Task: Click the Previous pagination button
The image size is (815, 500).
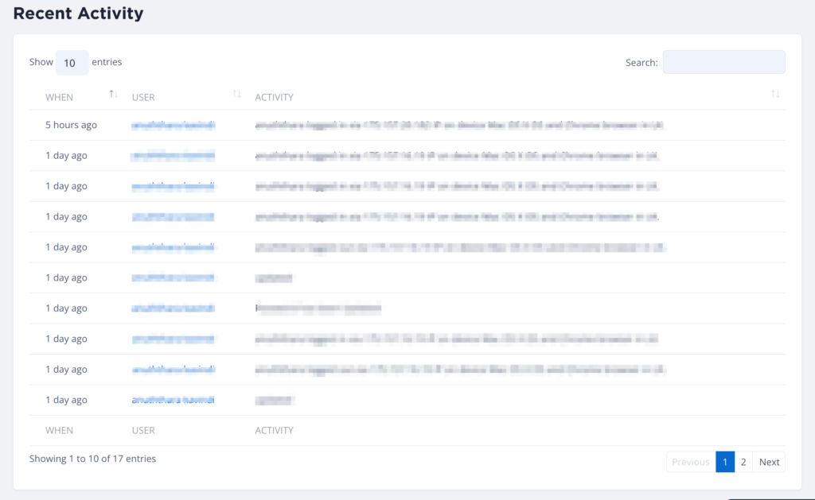Action: [x=690, y=462]
